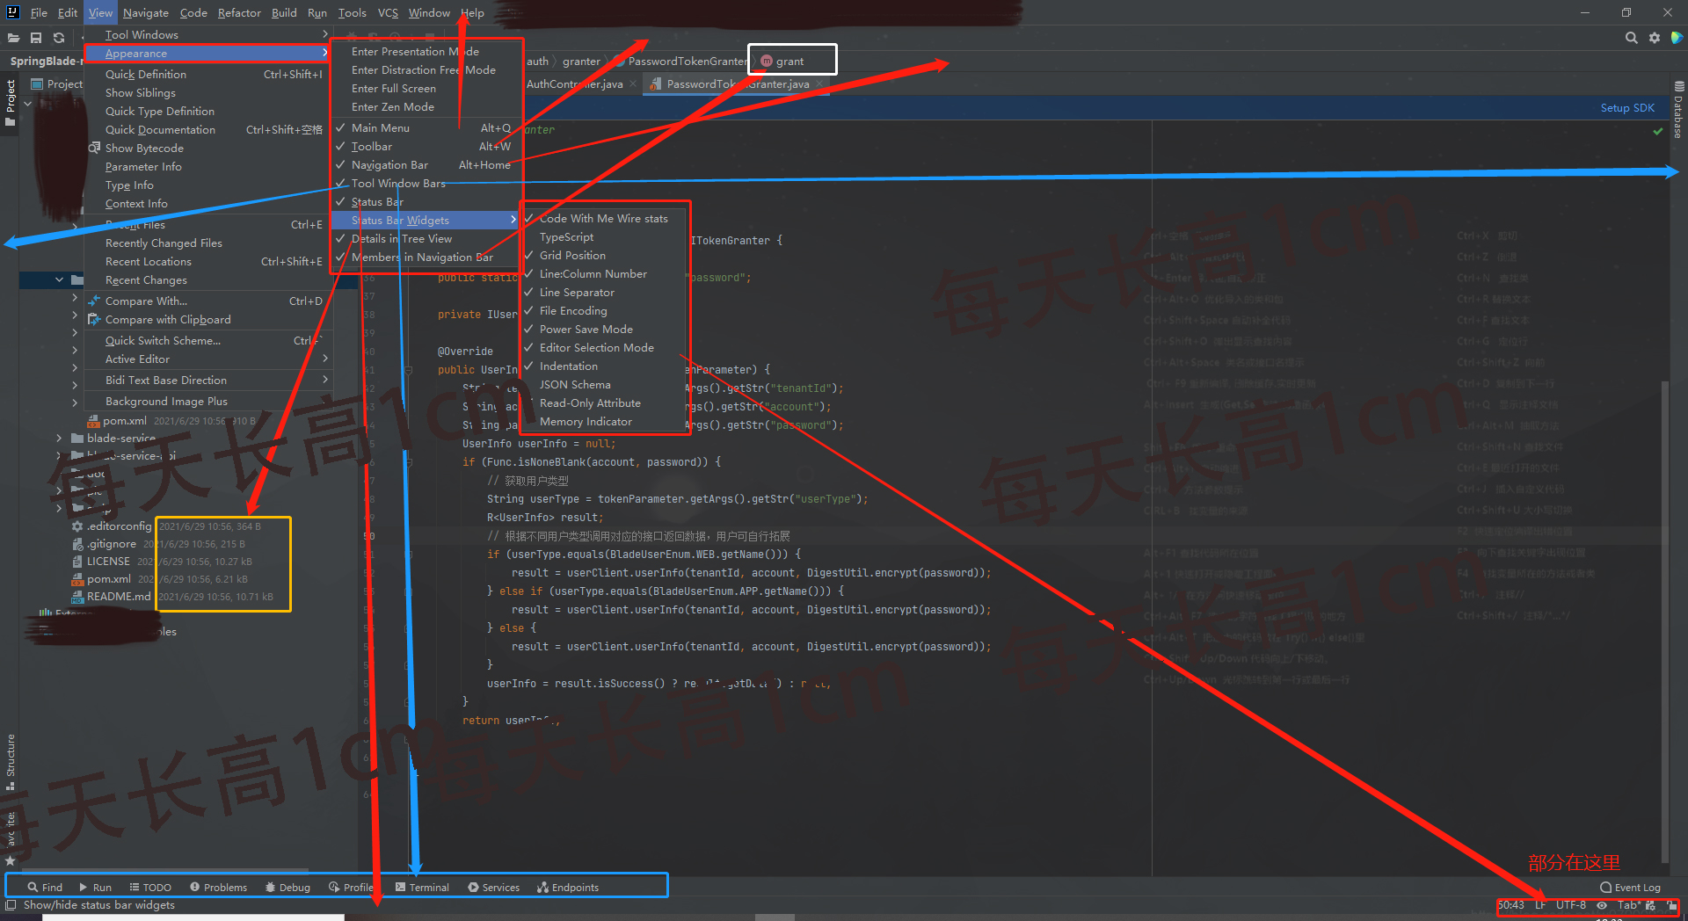Open the Project view dropdown
The image size is (1688, 921).
point(57,84)
